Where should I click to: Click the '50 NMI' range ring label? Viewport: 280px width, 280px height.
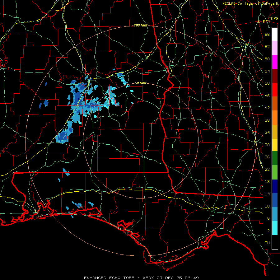coord(141,83)
